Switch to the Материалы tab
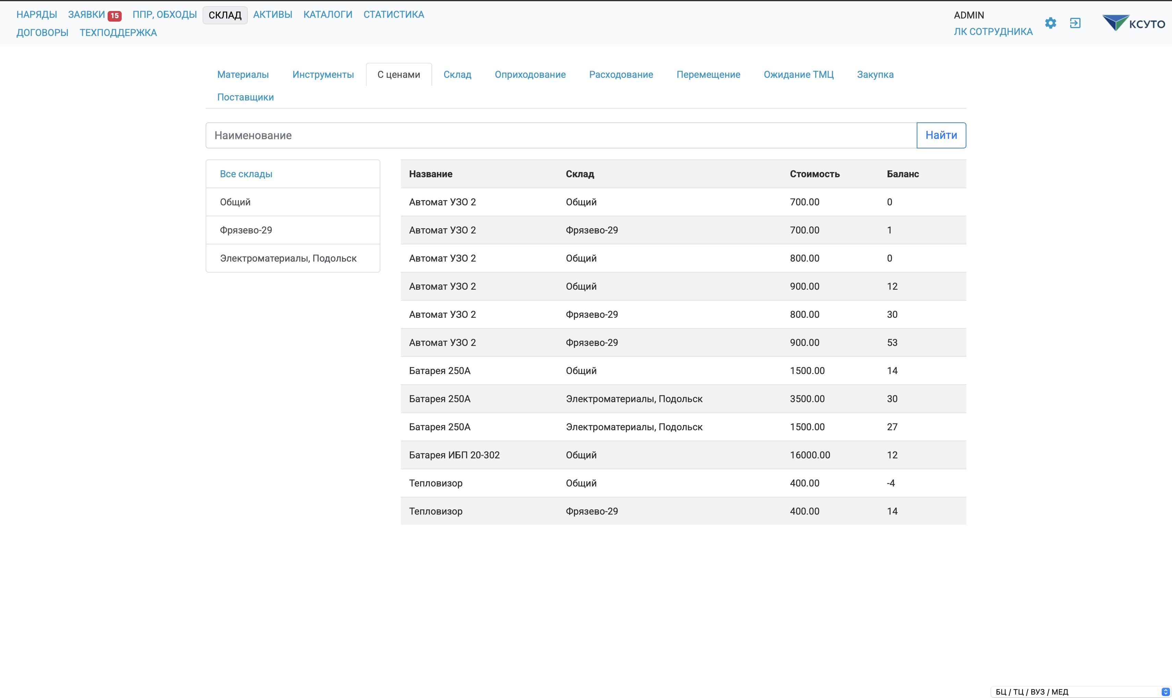1172x698 pixels. 243,74
